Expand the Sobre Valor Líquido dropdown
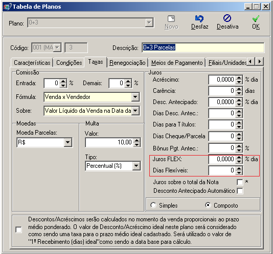 click(x=135, y=111)
